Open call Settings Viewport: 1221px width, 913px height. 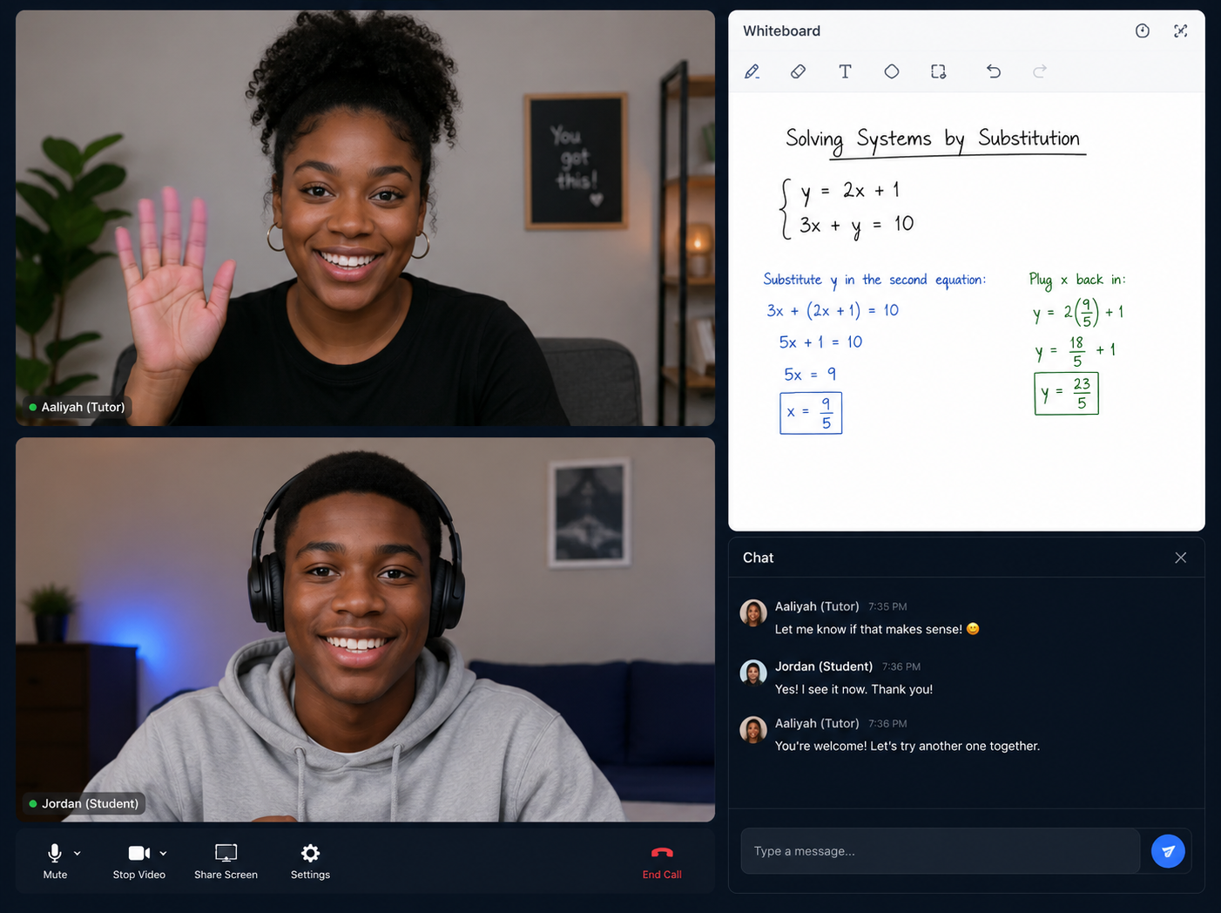310,861
